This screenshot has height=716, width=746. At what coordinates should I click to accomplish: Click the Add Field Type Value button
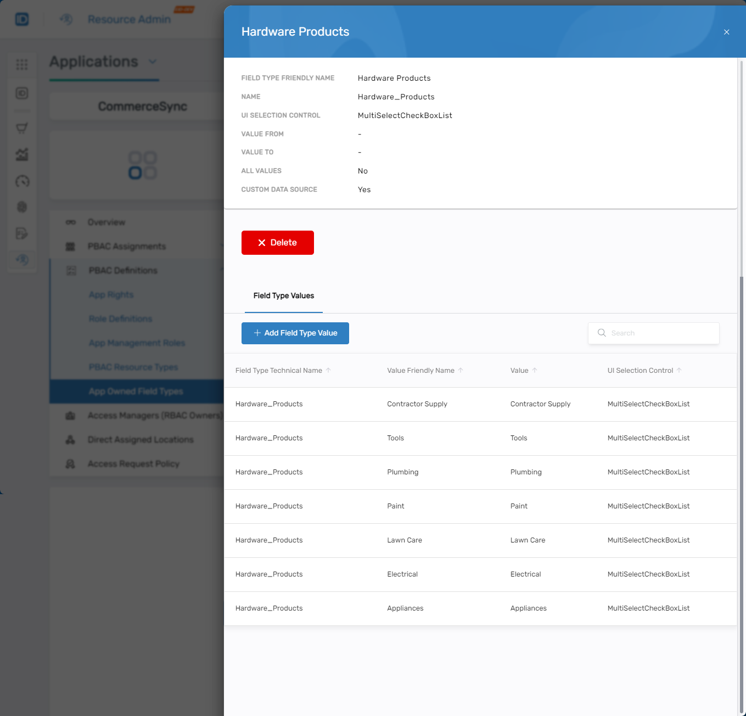coord(295,333)
